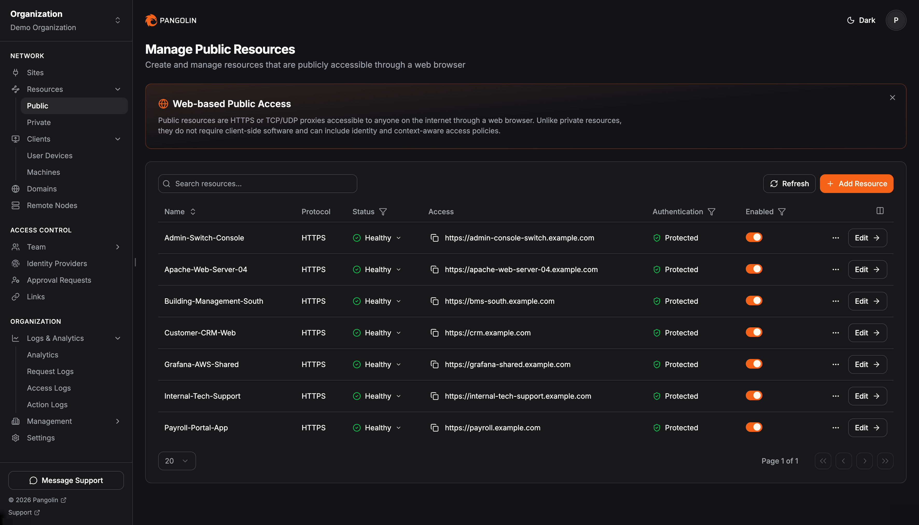Focus the Search resources field
The width and height of the screenshot is (919, 525).
click(258, 184)
